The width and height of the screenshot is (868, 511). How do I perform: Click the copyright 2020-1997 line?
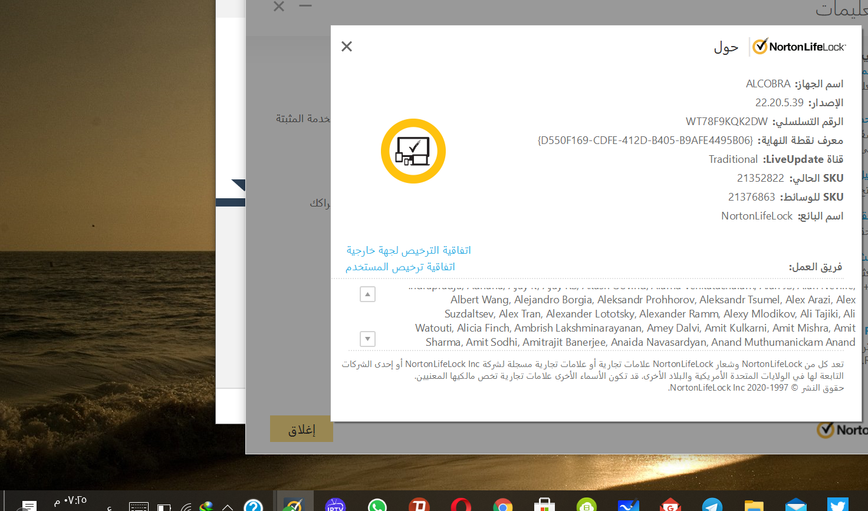(756, 388)
